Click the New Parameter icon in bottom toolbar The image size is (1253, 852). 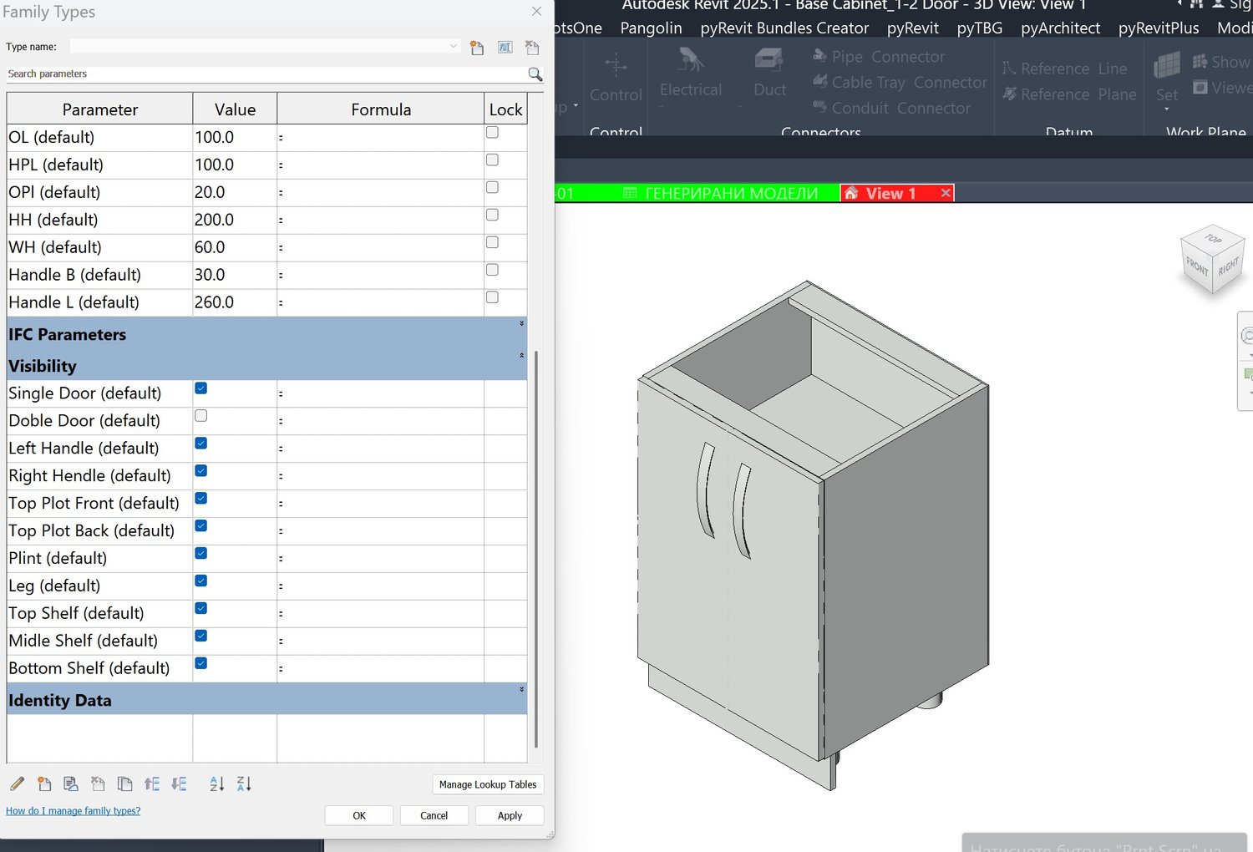[x=44, y=784]
